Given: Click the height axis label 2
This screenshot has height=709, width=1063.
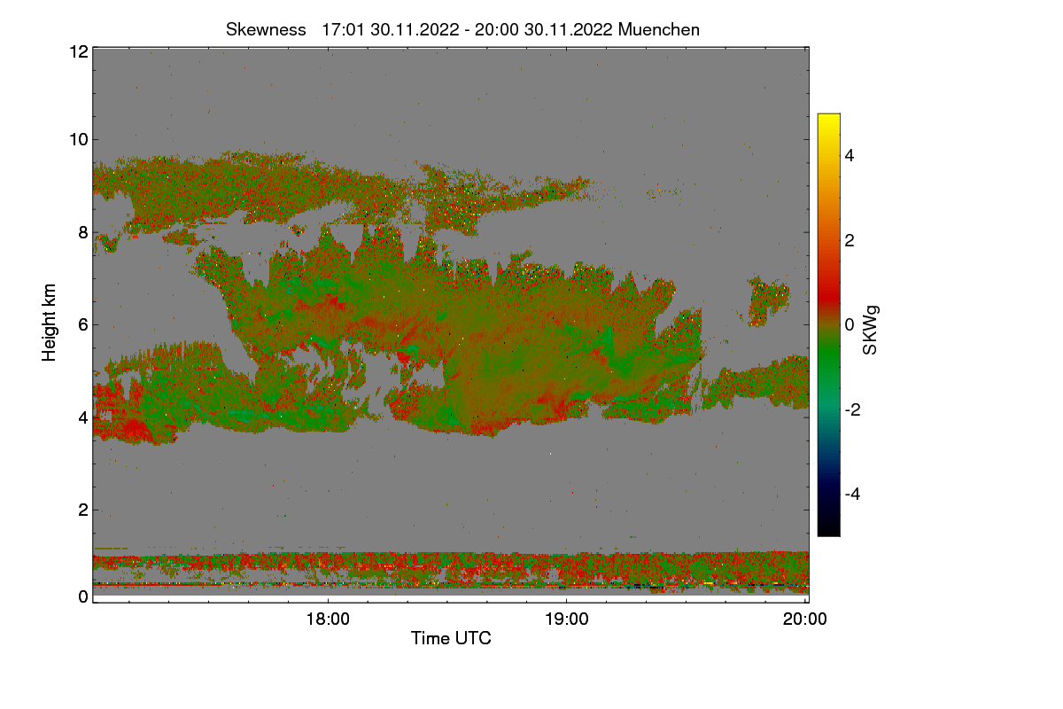Looking at the screenshot, I should point(83,510).
